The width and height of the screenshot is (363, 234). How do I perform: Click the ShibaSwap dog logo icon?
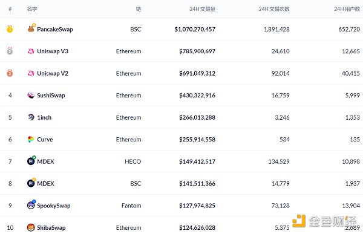(x=31, y=227)
